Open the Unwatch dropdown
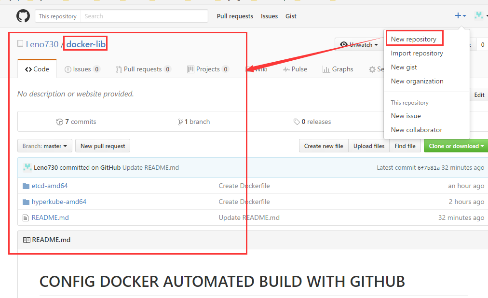Viewport: 488px width, 298px height. (359, 44)
